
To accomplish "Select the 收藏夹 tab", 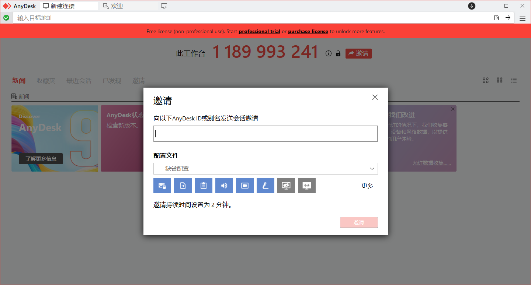I will pos(46,81).
